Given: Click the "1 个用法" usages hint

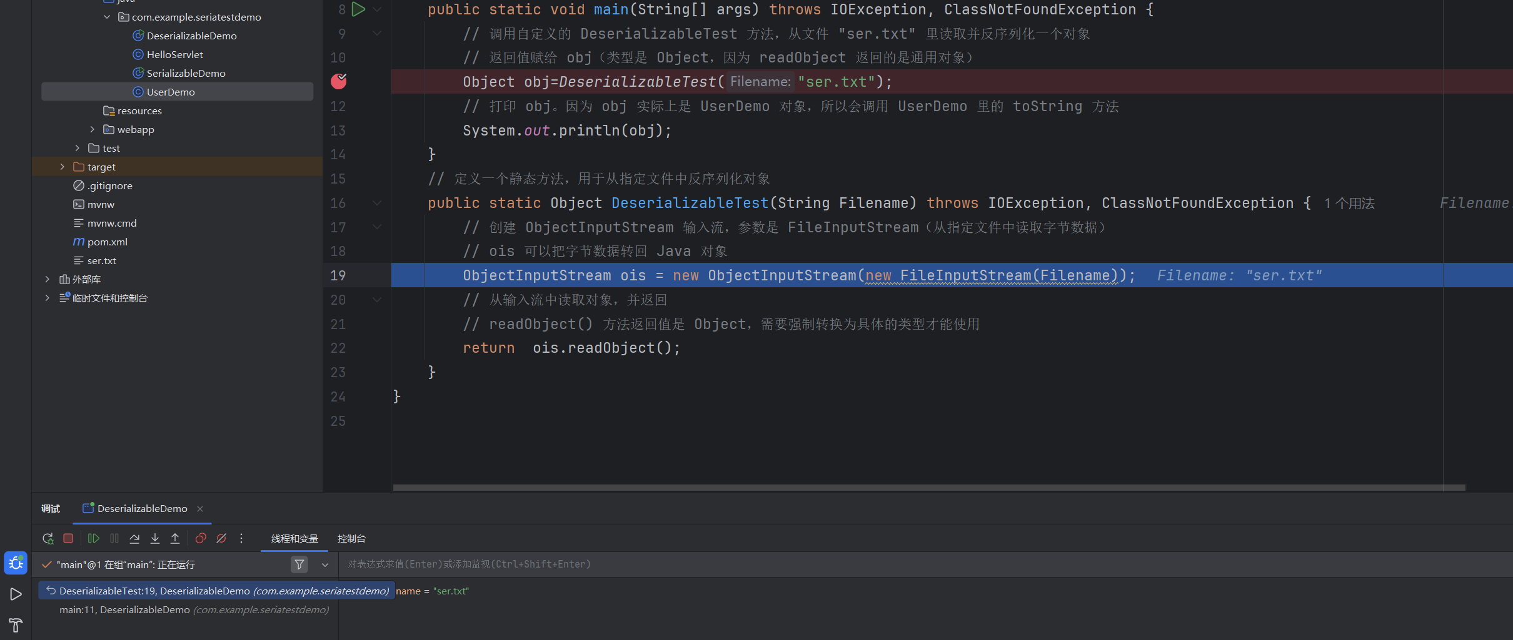Looking at the screenshot, I should click(1350, 203).
